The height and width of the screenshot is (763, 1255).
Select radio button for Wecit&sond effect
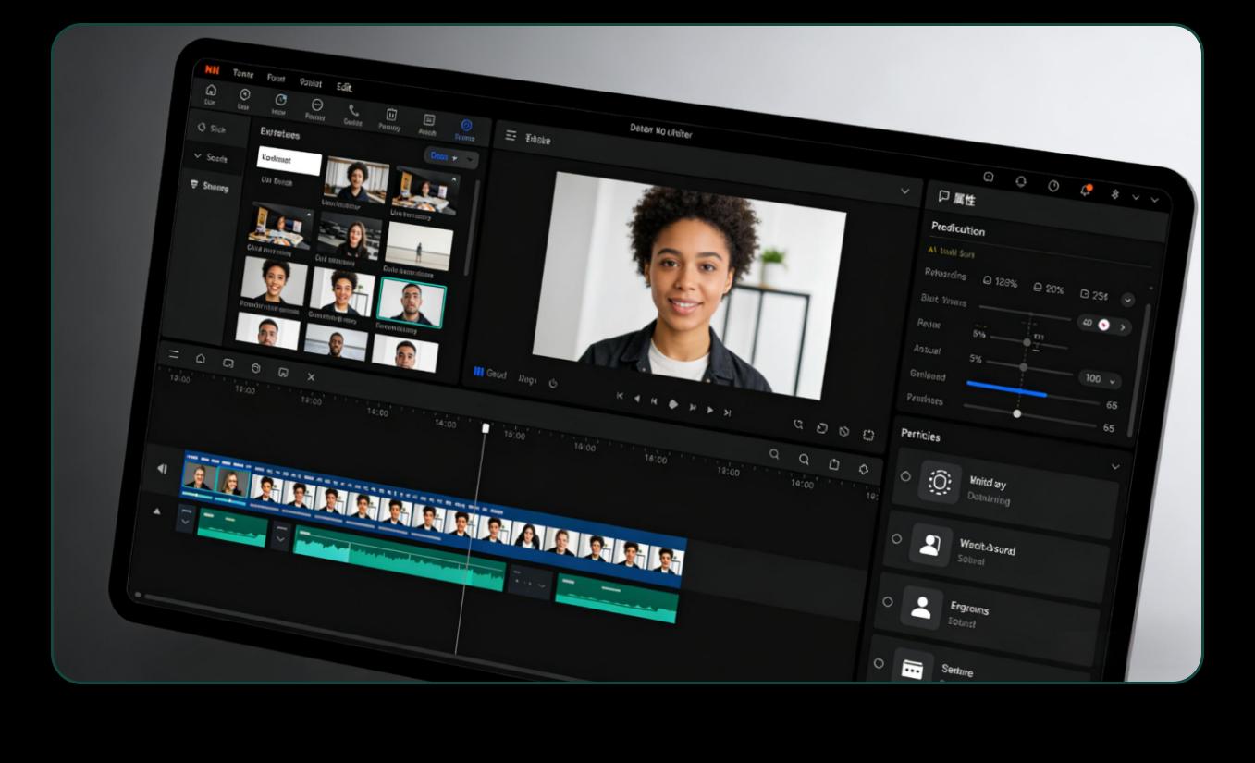(896, 538)
